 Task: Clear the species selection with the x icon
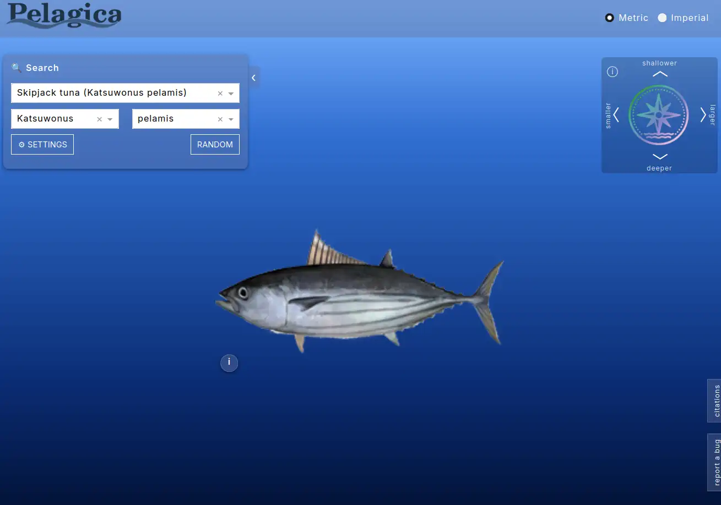pos(220,93)
